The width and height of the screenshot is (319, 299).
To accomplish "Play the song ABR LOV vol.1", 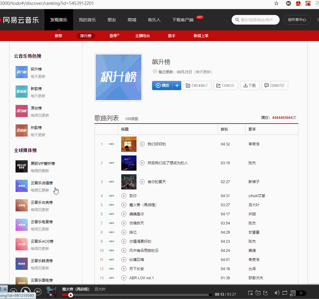I will [x=124, y=278].
